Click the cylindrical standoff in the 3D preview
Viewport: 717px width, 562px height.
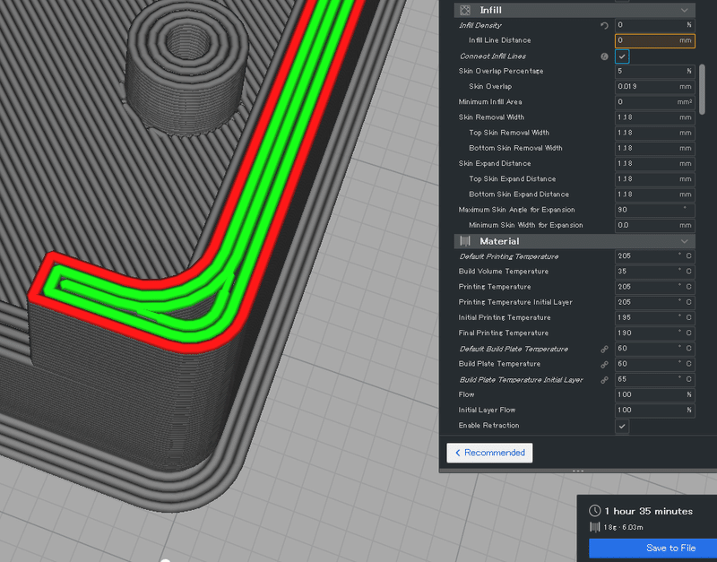187,69
